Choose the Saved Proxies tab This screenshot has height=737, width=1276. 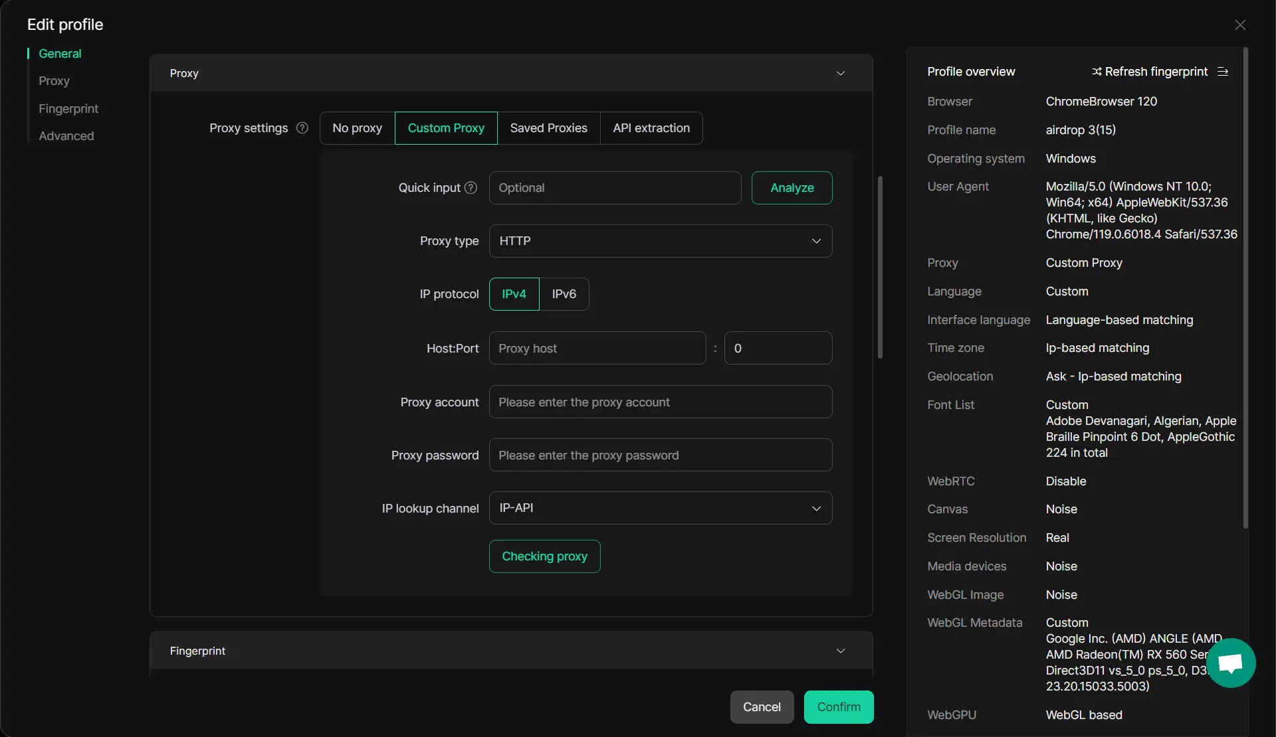click(x=548, y=128)
